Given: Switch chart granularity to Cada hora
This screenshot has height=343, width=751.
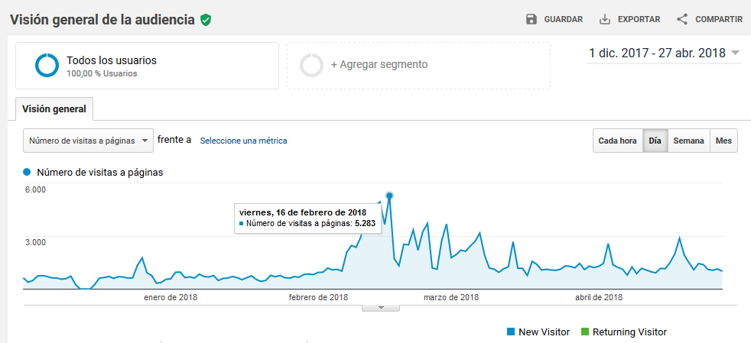Looking at the screenshot, I should (617, 141).
